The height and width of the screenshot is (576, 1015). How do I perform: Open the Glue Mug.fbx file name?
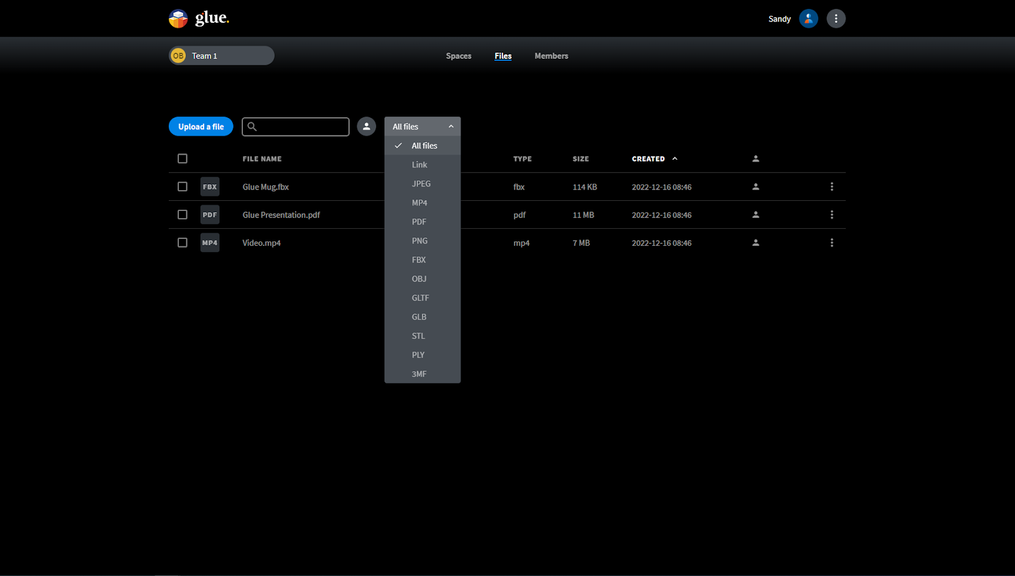[x=266, y=187]
